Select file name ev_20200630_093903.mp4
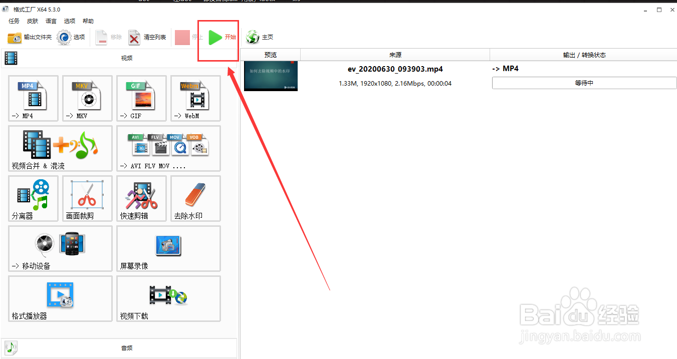The width and height of the screenshot is (677, 359). (x=395, y=69)
